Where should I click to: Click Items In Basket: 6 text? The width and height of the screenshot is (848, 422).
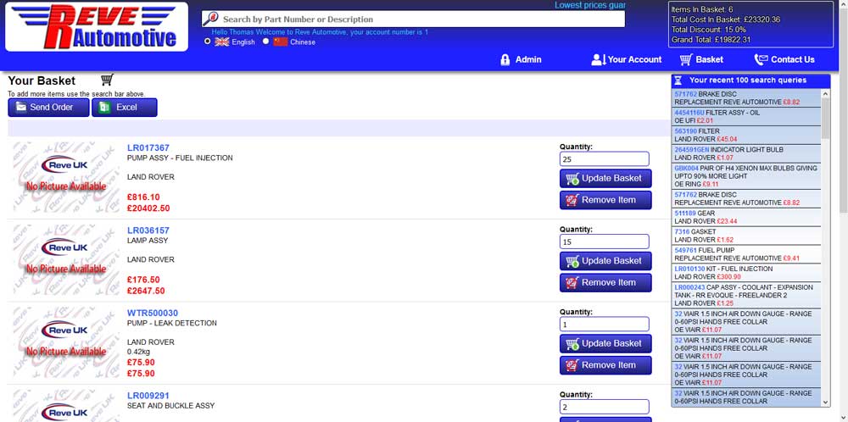702,9
